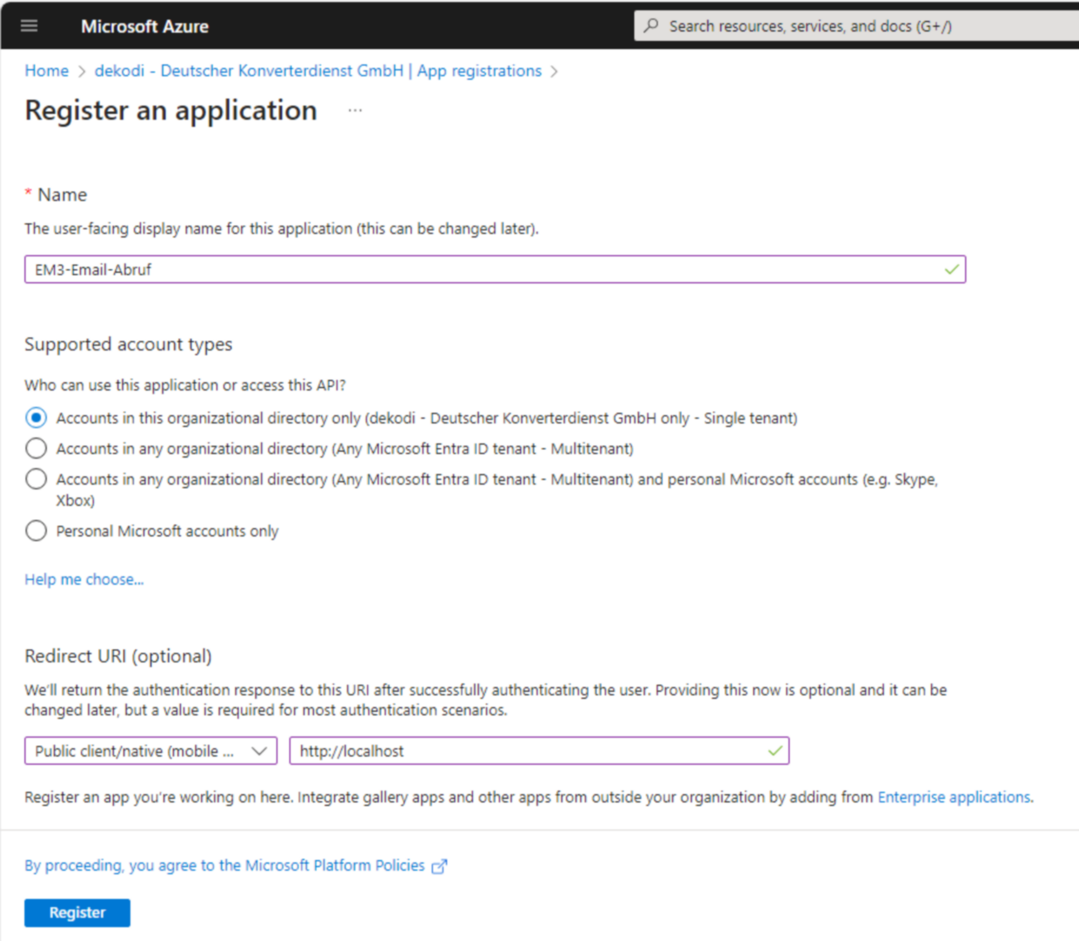Select Personal Microsoft accounts only

[36, 531]
